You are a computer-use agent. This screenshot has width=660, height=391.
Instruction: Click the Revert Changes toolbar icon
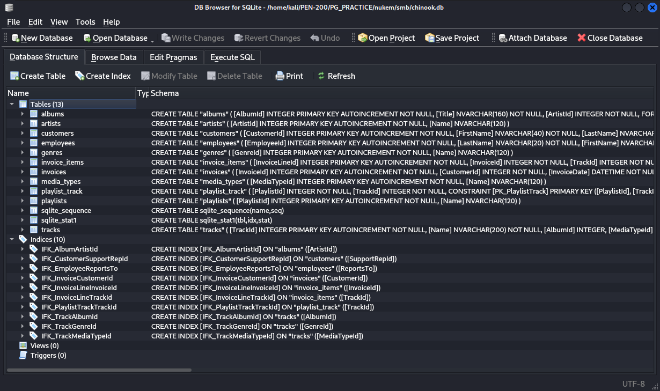click(x=239, y=38)
